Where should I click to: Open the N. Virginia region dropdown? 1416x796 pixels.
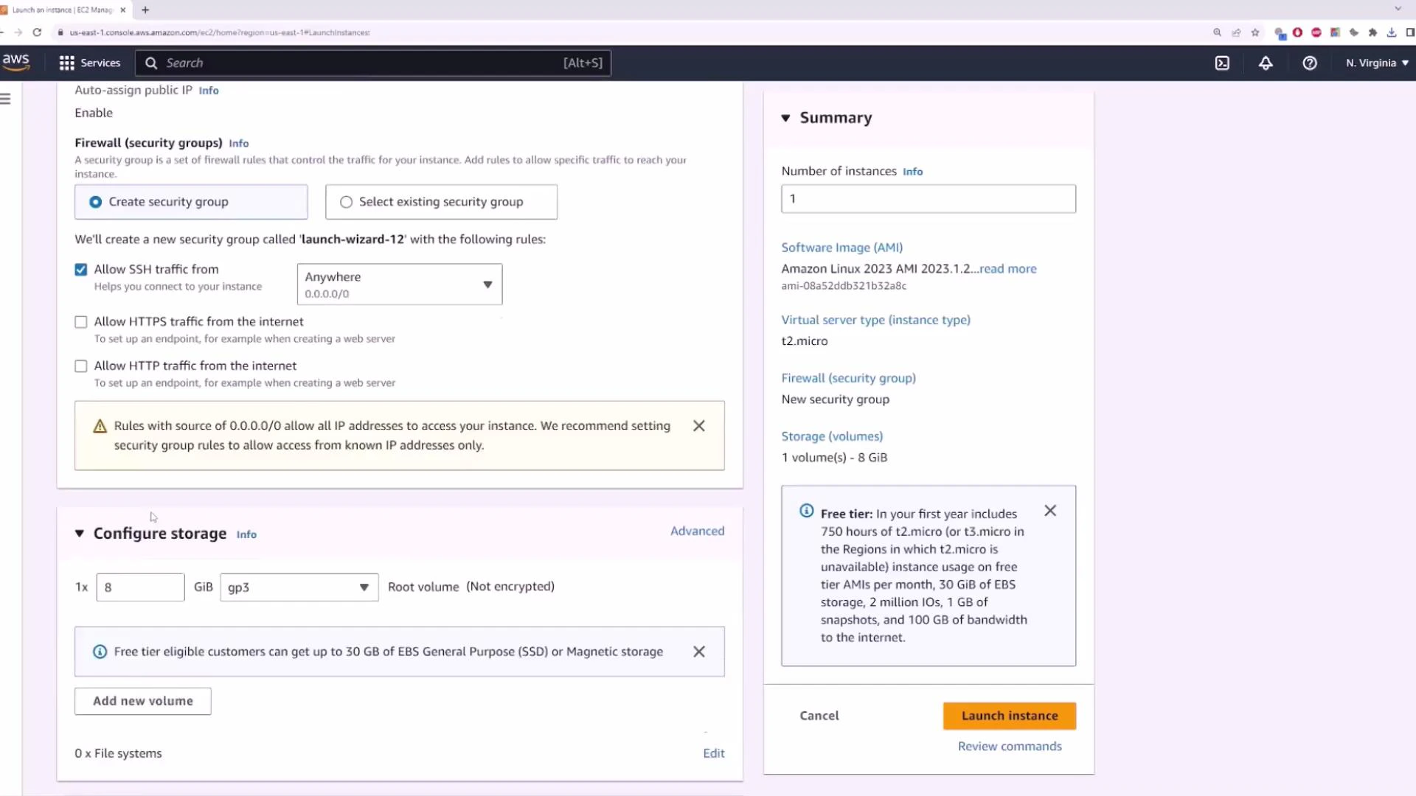point(1376,63)
